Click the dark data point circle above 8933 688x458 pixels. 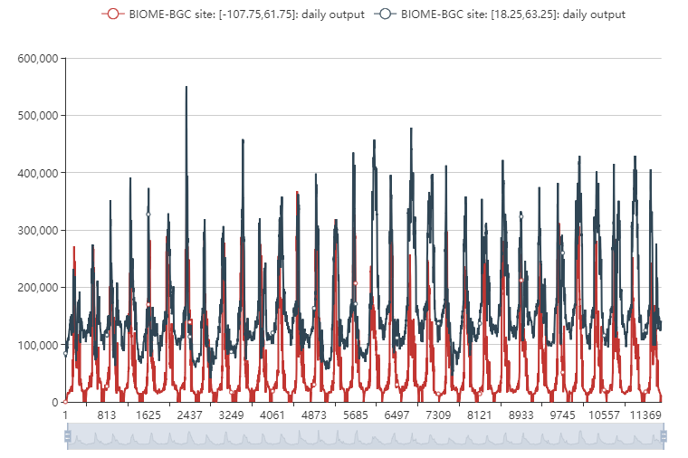pos(521,216)
